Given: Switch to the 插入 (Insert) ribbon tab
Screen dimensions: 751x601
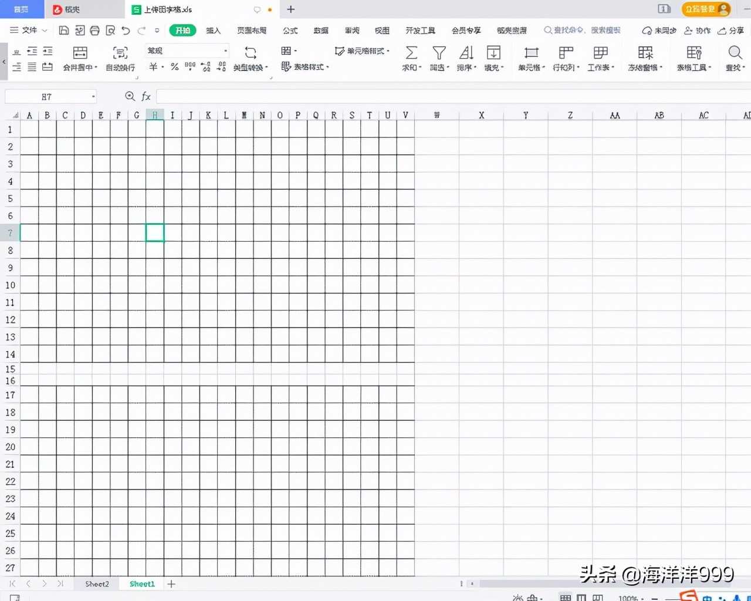Looking at the screenshot, I should tap(213, 31).
